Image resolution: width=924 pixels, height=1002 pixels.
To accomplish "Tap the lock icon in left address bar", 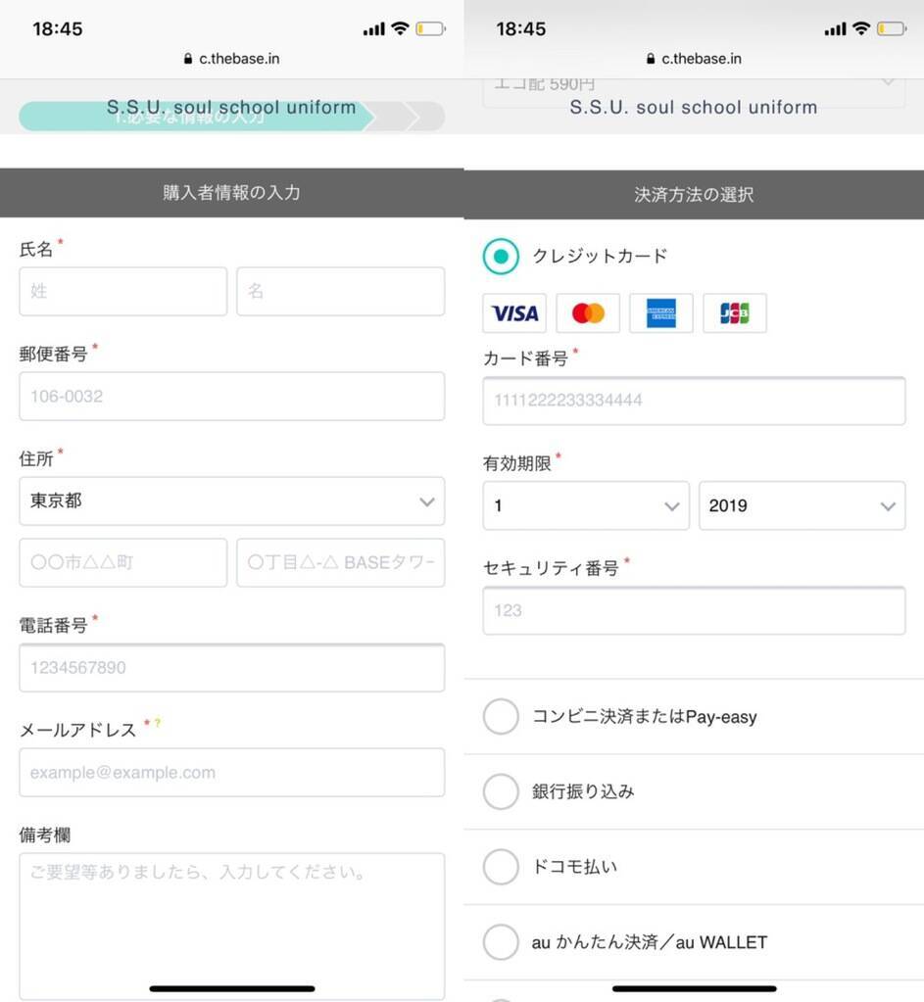I will click(188, 59).
